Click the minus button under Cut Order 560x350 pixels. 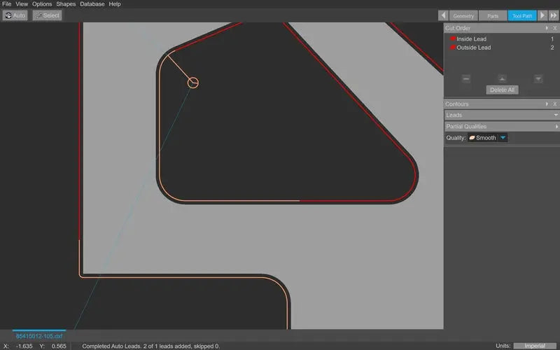(466, 78)
